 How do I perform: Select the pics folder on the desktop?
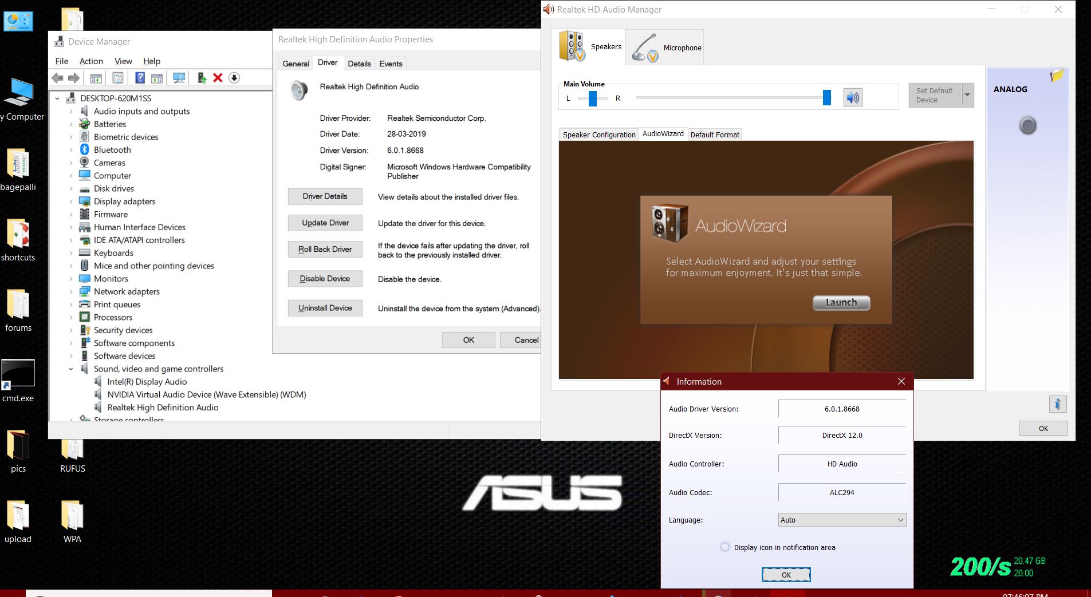tap(18, 452)
